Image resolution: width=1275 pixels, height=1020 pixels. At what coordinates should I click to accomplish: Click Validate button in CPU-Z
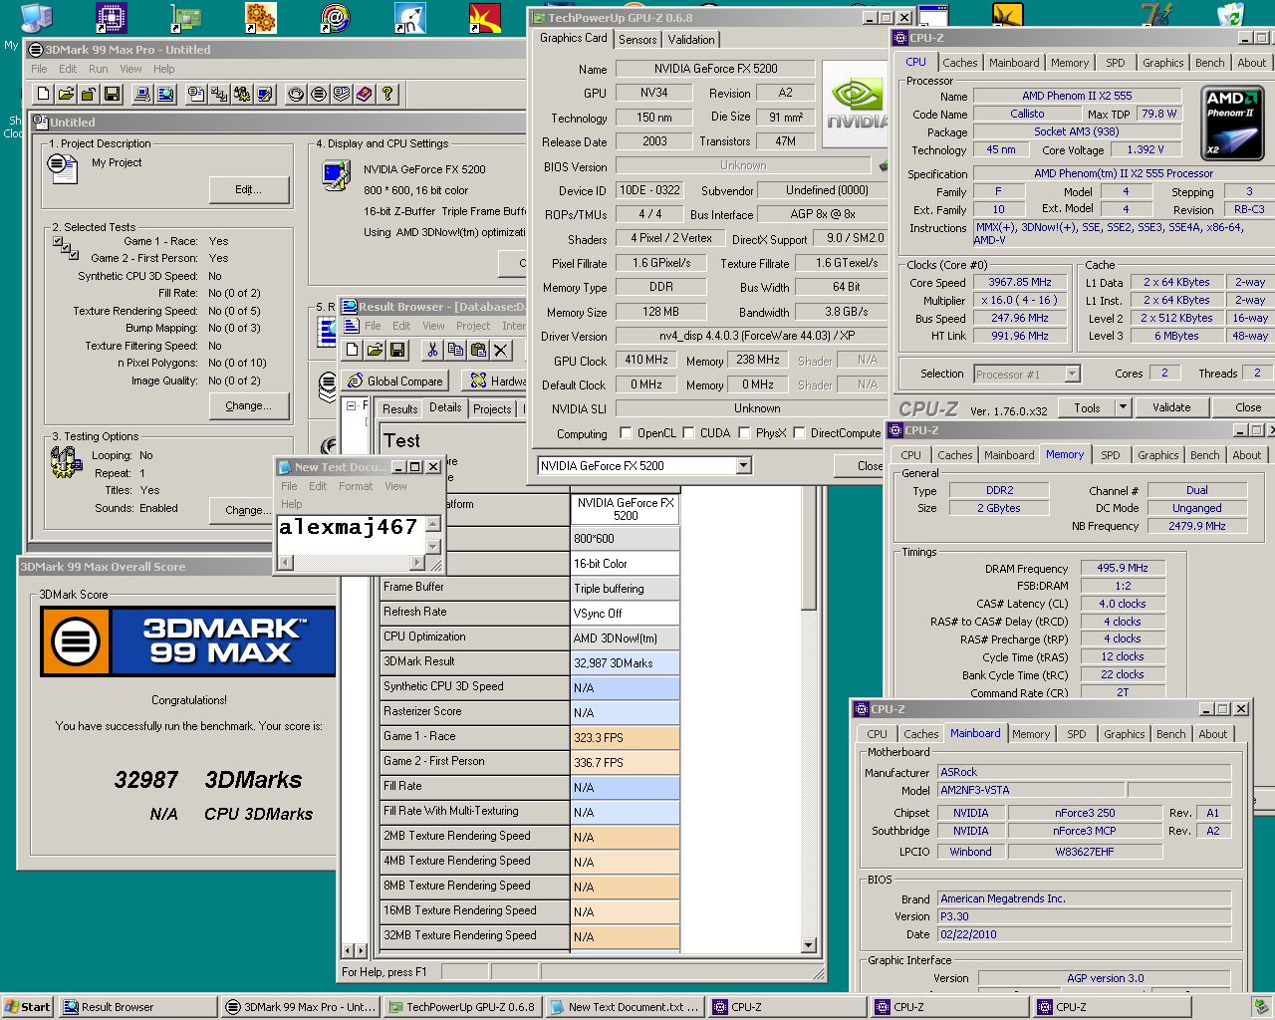click(1171, 407)
